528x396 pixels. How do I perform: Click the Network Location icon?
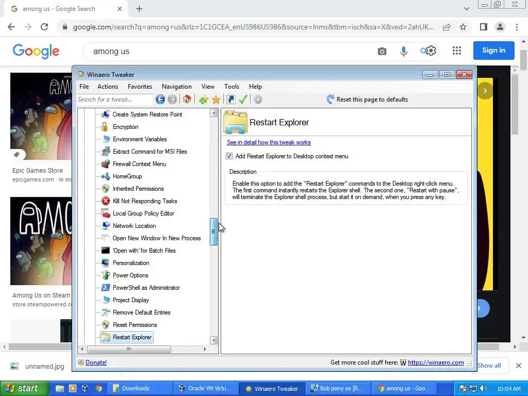tap(106, 226)
